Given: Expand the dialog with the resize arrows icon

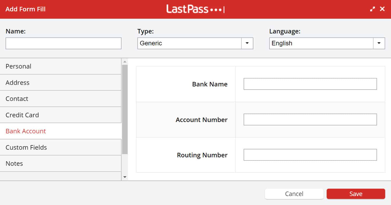Looking at the screenshot, I should click(372, 9).
